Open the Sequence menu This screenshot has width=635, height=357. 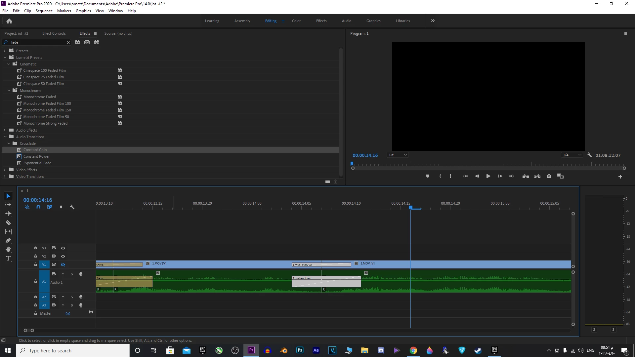click(44, 11)
